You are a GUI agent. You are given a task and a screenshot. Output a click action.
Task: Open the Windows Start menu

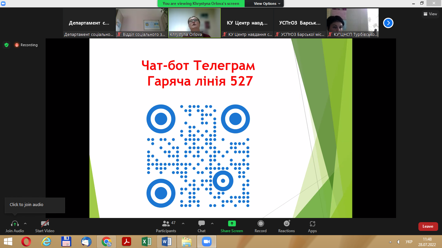coord(8,242)
